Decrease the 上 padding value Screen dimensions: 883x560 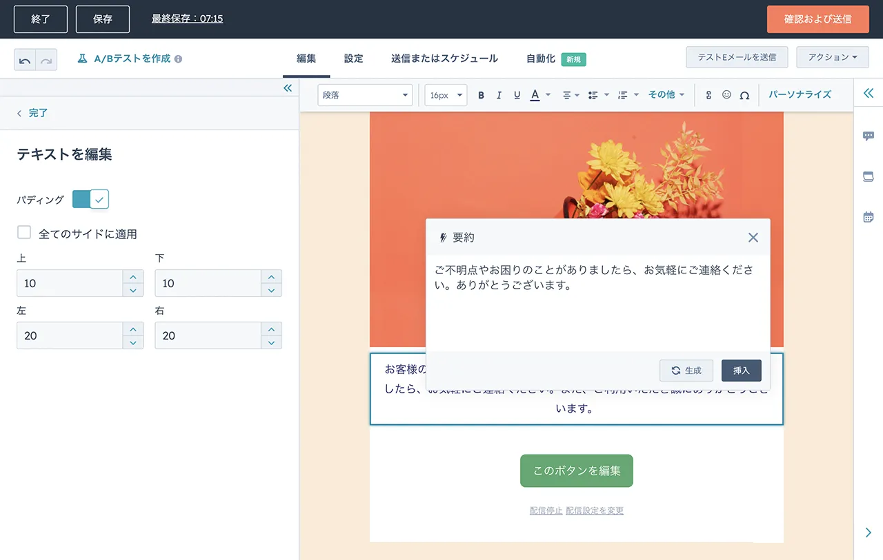(132, 290)
